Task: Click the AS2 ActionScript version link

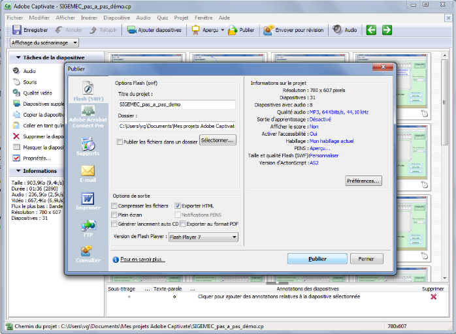Action: [x=314, y=163]
